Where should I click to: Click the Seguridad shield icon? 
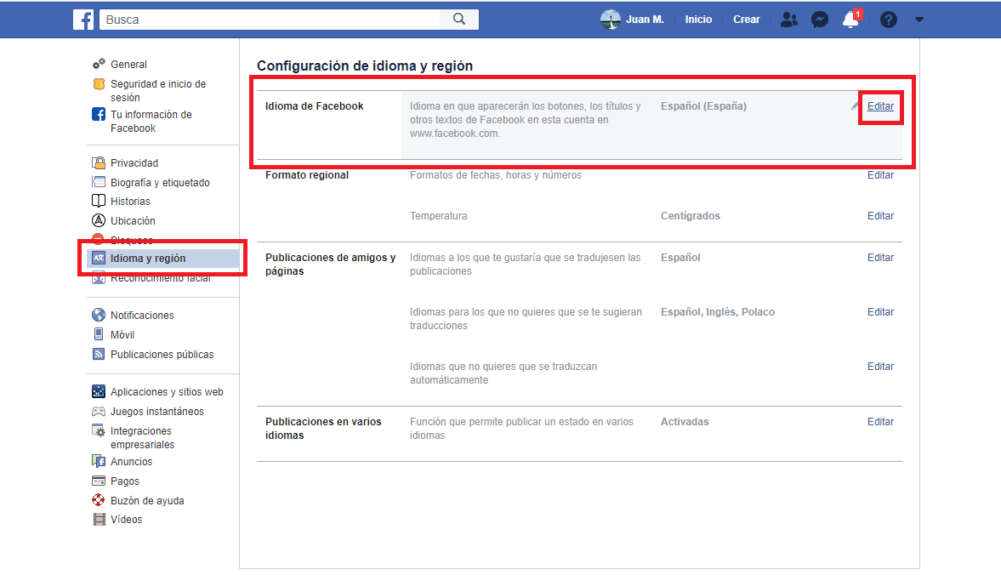pyautogui.click(x=99, y=83)
